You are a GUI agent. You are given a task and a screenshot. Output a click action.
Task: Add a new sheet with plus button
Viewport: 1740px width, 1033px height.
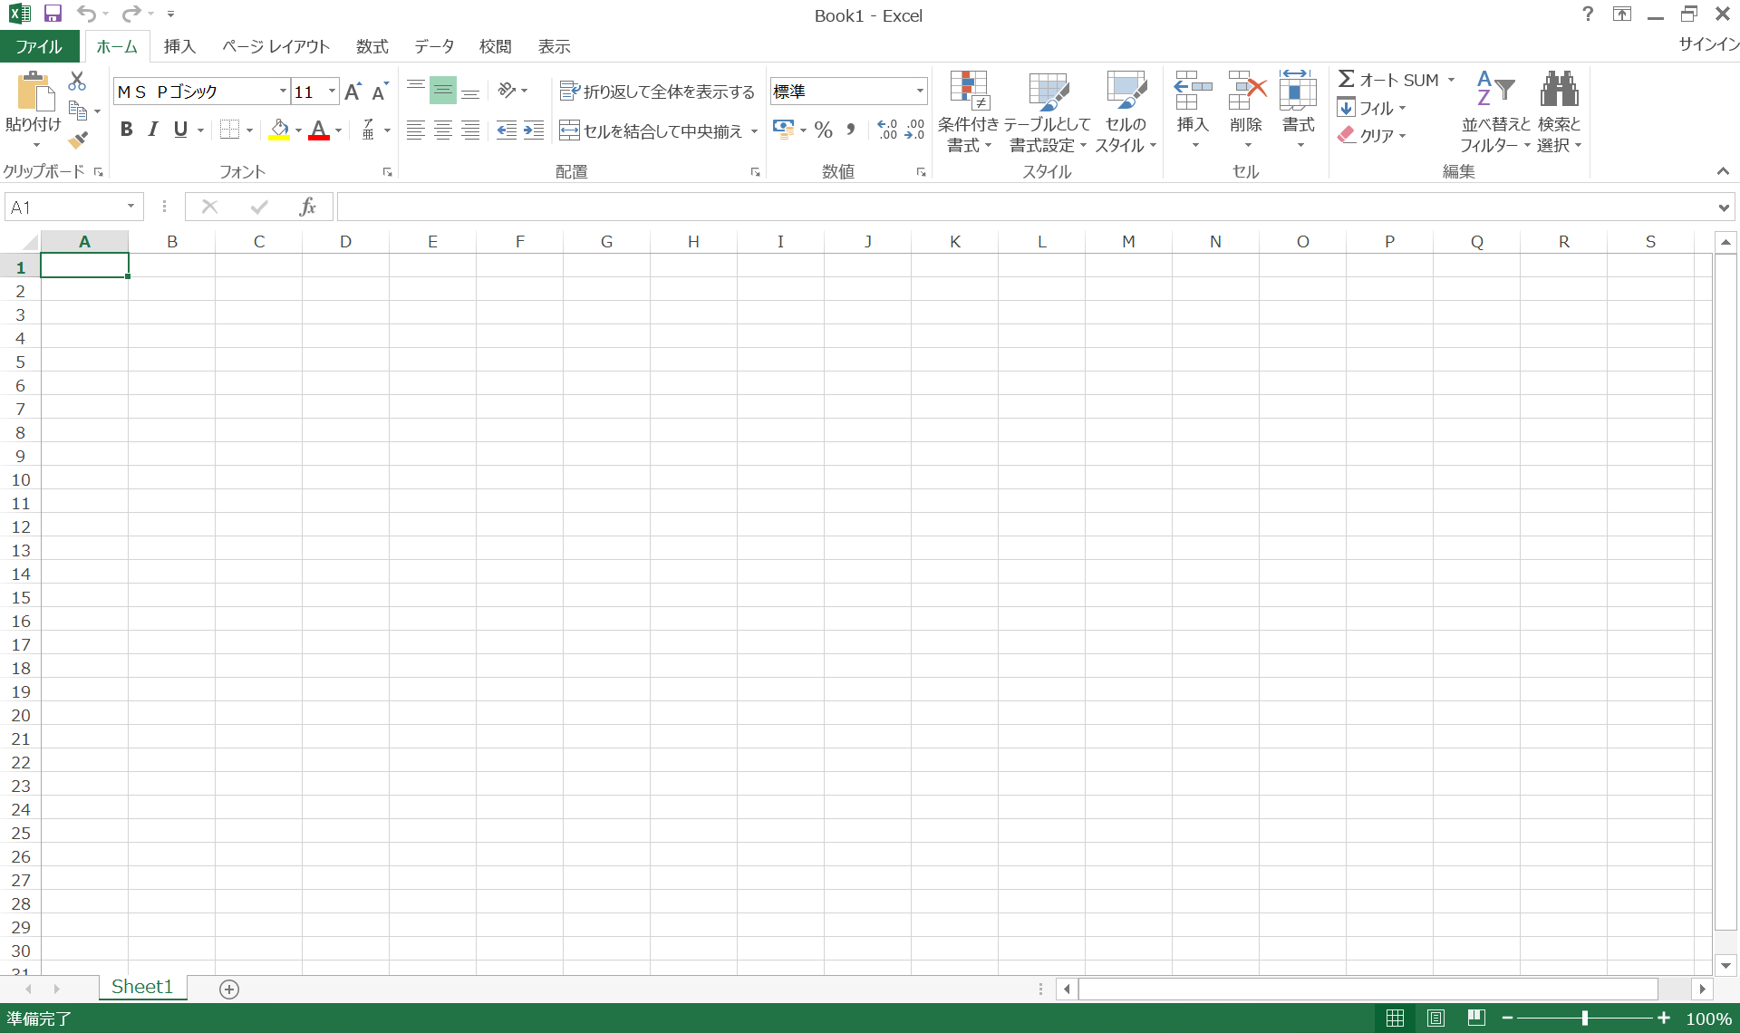[x=229, y=989]
